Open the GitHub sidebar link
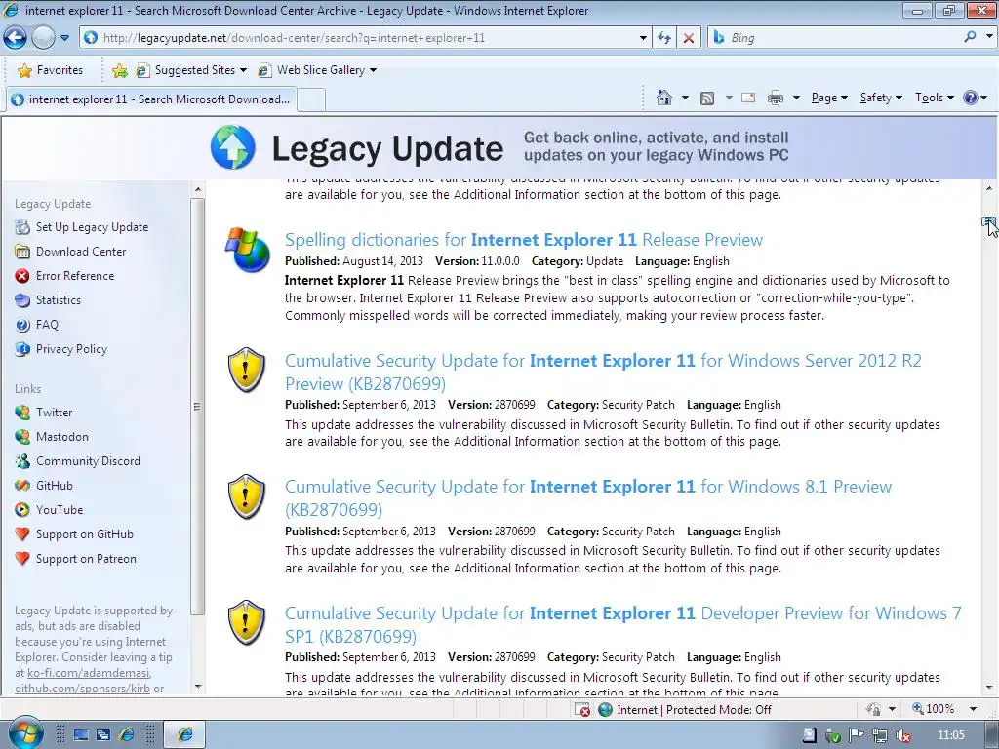Image resolution: width=999 pixels, height=749 pixels. click(55, 486)
